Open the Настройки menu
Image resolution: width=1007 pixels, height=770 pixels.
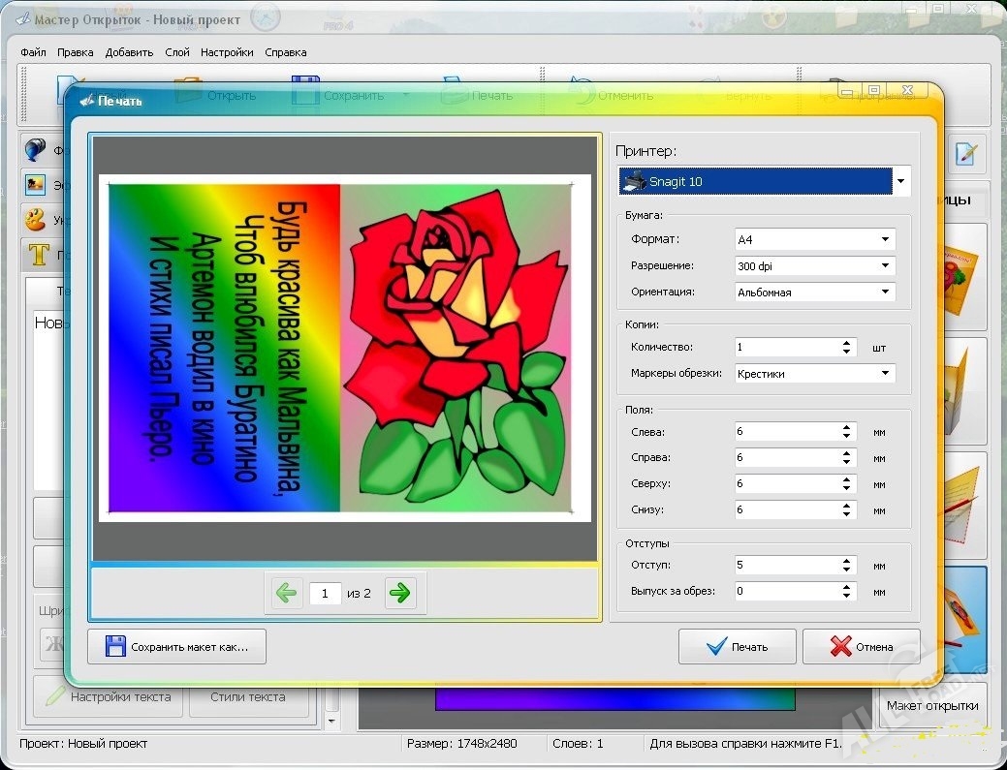[x=227, y=52]
